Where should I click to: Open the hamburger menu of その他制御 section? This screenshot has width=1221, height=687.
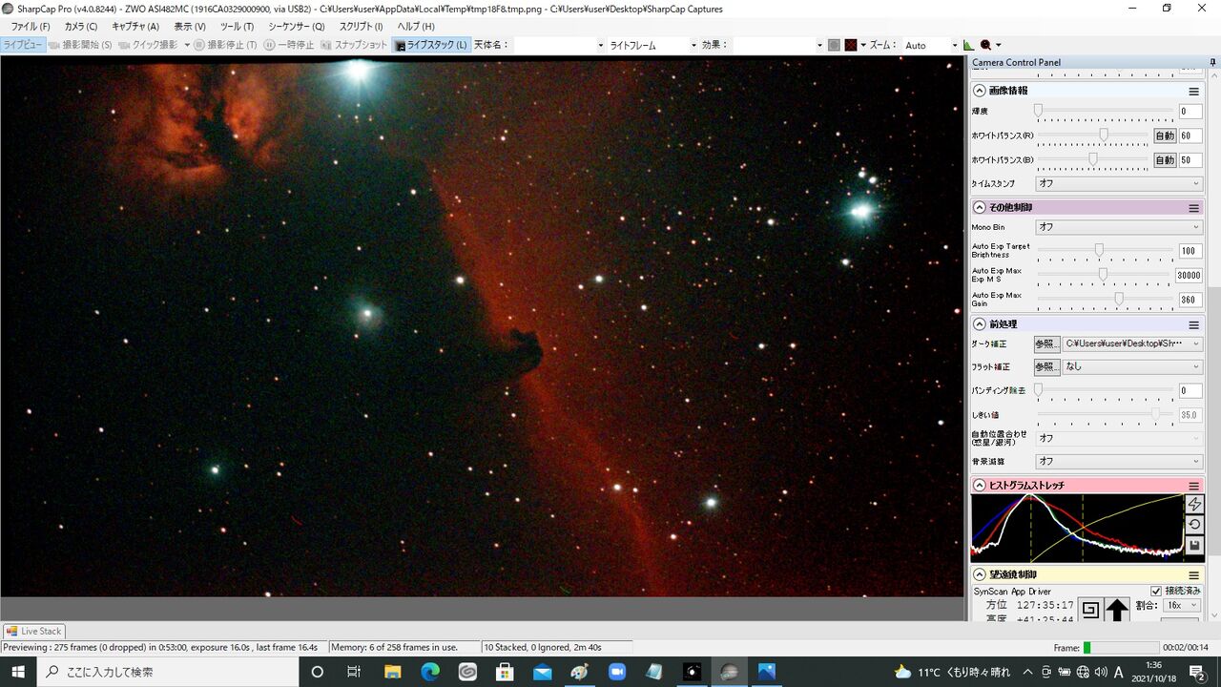pyautogui.click(x=1193, y=207)
